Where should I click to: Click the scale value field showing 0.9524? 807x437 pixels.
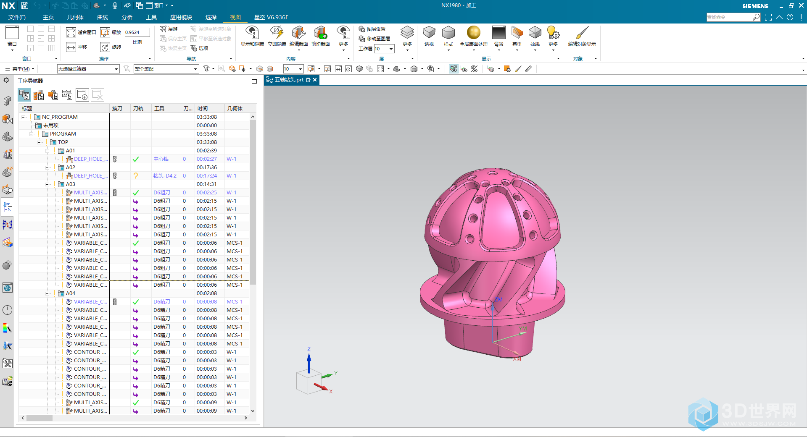click(137, 32)
